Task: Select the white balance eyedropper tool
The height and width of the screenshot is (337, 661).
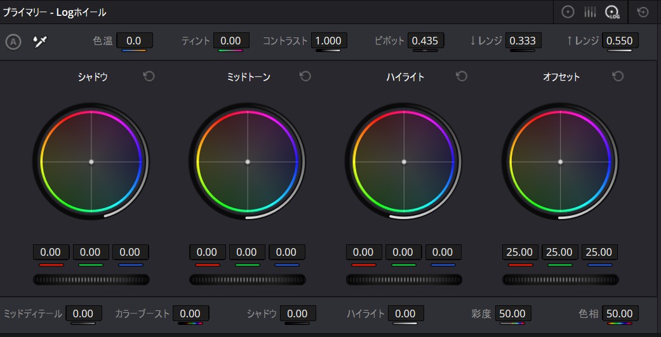Action: pos(41,42)
